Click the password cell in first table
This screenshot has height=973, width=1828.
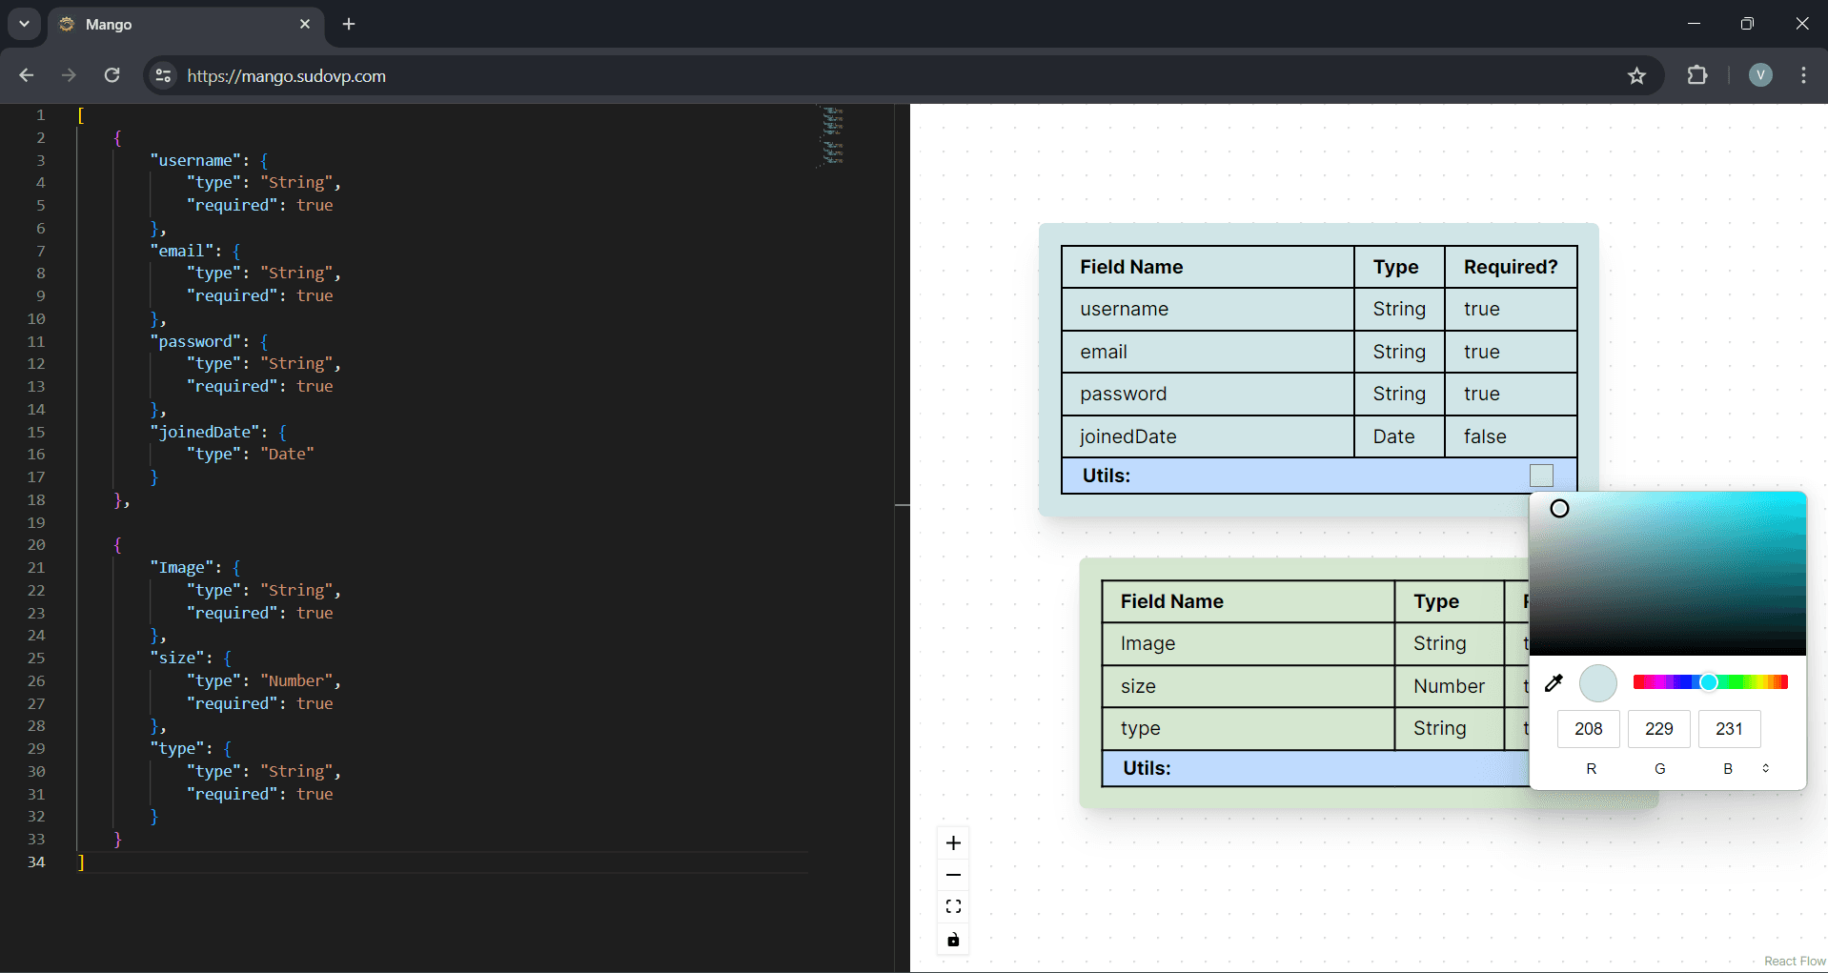(1208, 394)
